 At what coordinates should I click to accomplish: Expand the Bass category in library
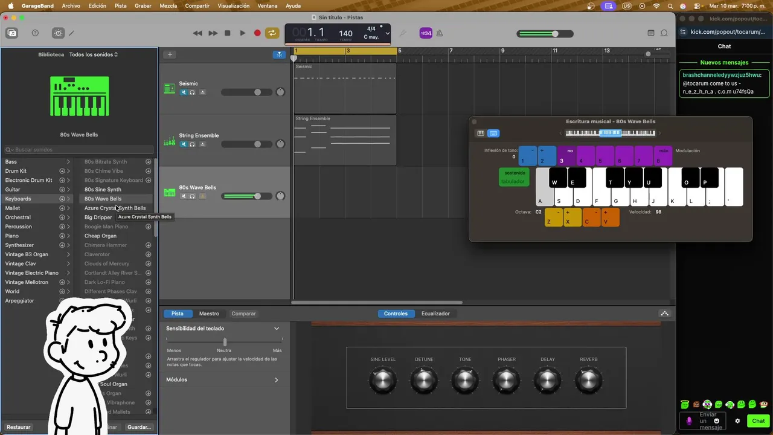(x=68, y=162)
